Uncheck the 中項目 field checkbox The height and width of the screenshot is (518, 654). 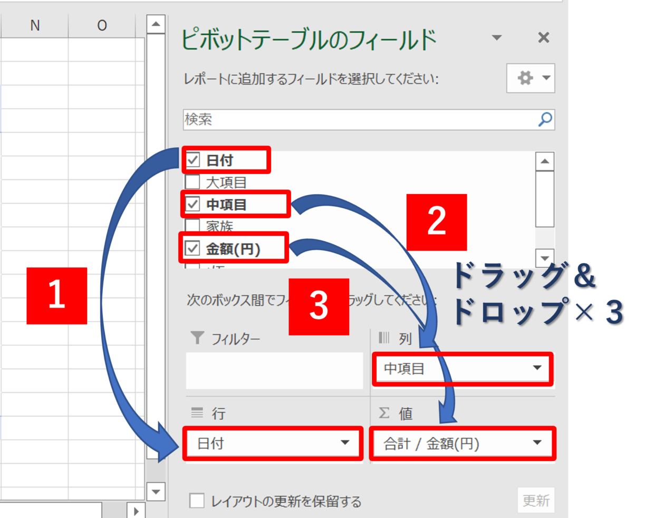[193, 204]
